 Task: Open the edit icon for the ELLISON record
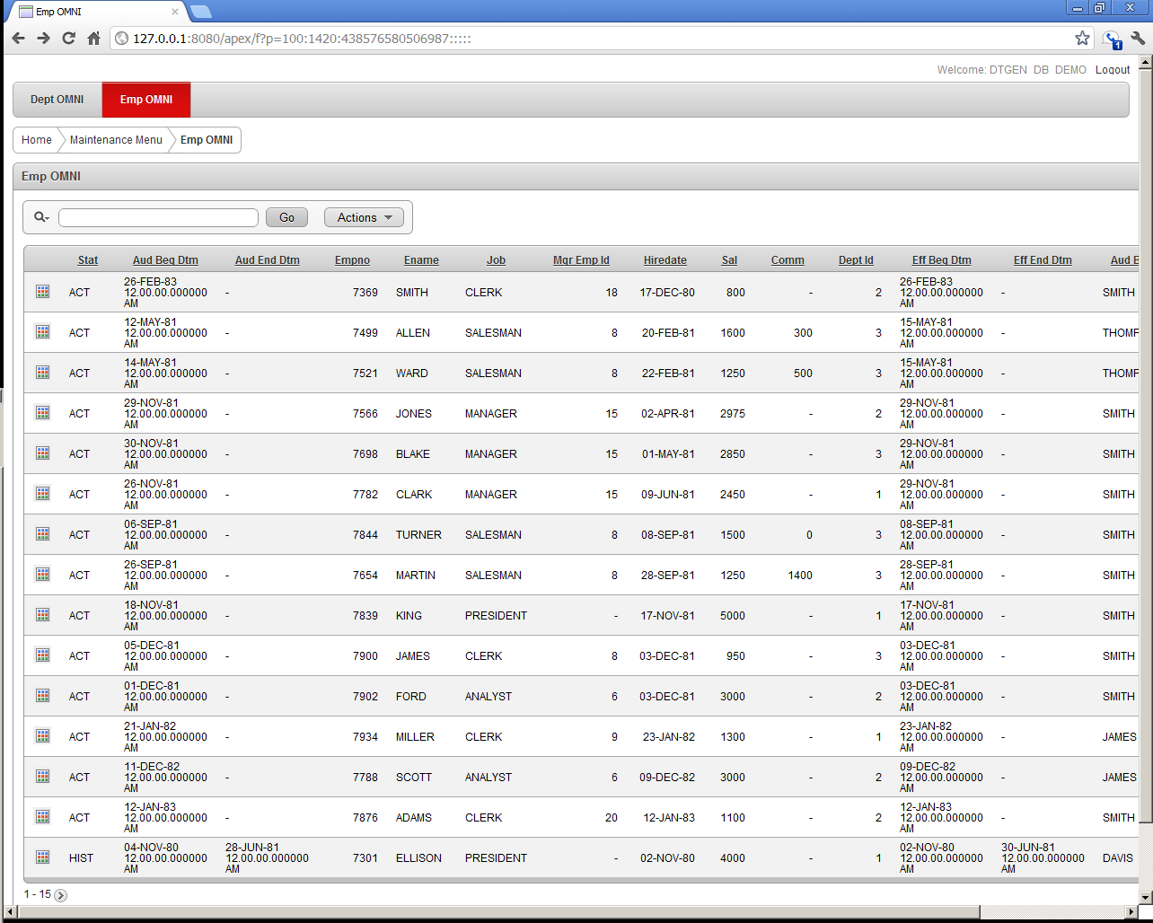click(41, 856)
